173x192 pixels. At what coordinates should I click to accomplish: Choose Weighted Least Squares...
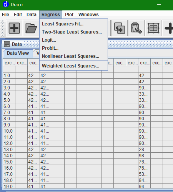click(74, 66)
